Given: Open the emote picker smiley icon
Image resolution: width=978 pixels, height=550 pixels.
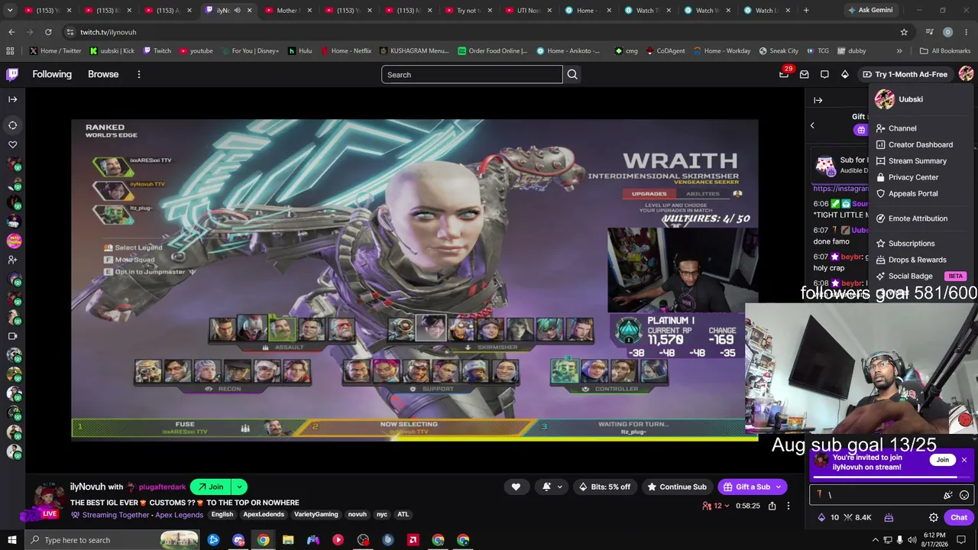Looking at the screenshot, I should click(964, 495).
